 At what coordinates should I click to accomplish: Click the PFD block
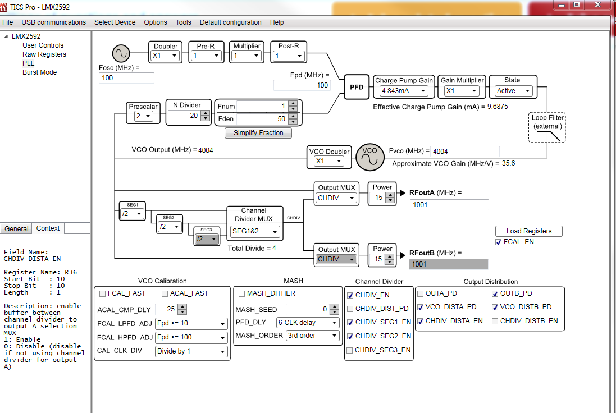[357, 87]
